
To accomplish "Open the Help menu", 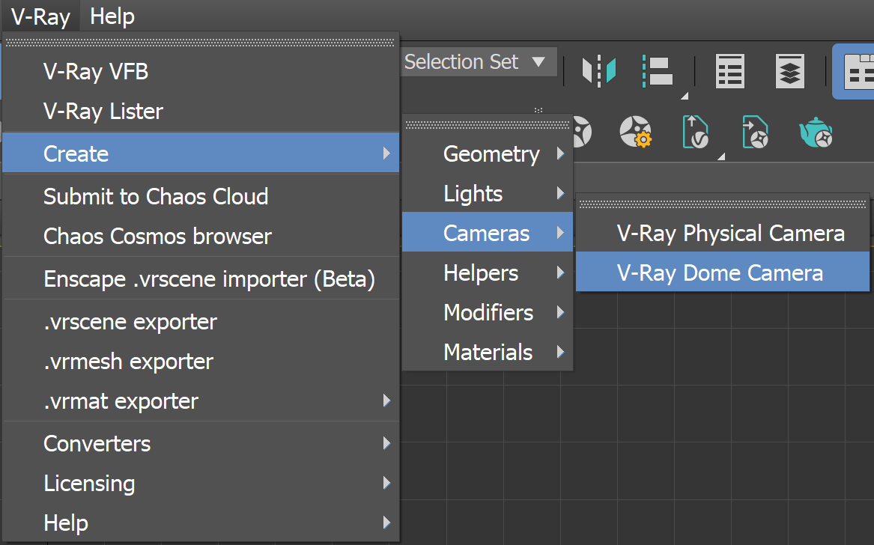I will (112, 16).
